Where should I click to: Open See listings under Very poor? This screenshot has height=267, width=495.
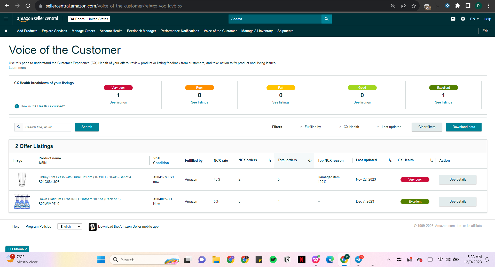118,102
